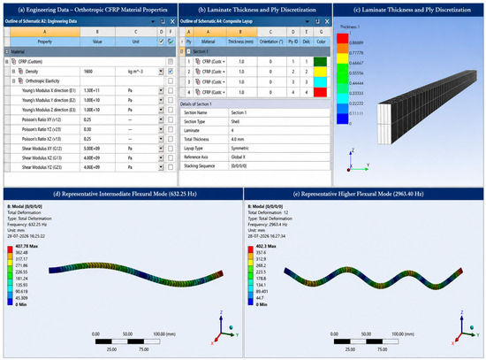Open Engineering Data outline title dropdown arrow
The height and width of the screenshot is (360, 486).
[x=153, y=21]
